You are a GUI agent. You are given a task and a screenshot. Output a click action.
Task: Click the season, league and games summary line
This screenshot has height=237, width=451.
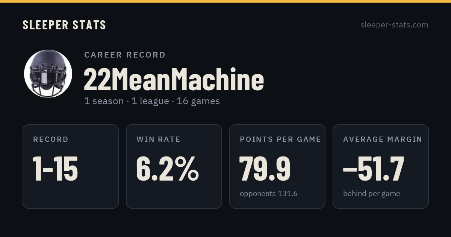[152, 101]
